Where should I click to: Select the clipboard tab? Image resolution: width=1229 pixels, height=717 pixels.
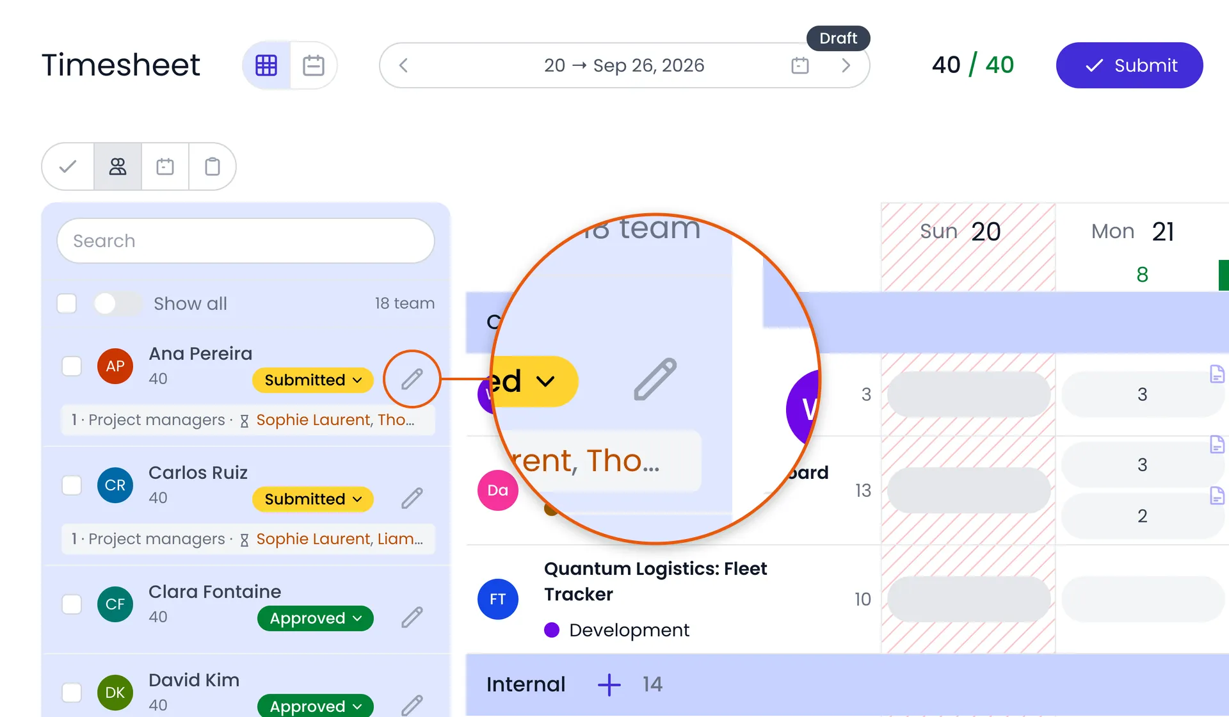click(213, 166)
